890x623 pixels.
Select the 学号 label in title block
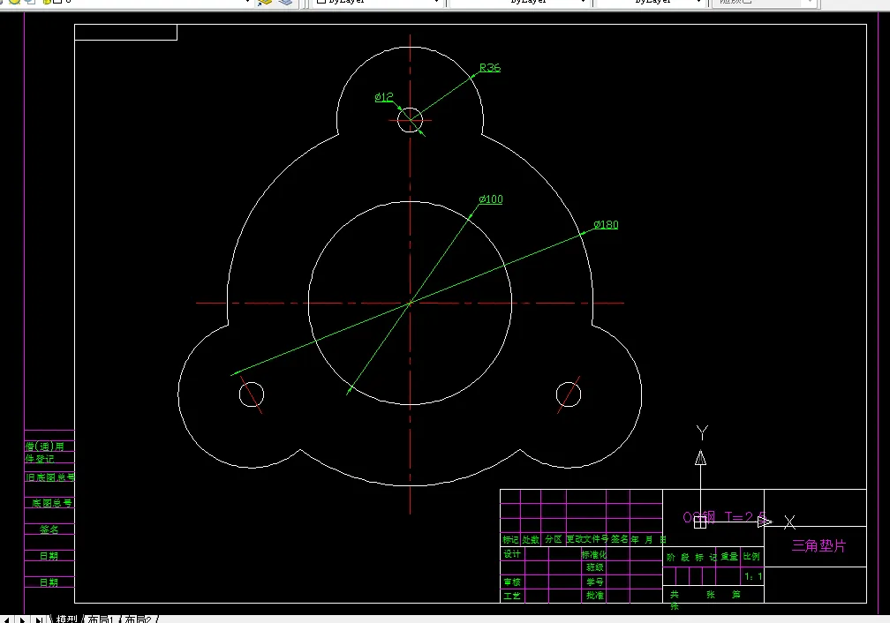coord(595,582)
